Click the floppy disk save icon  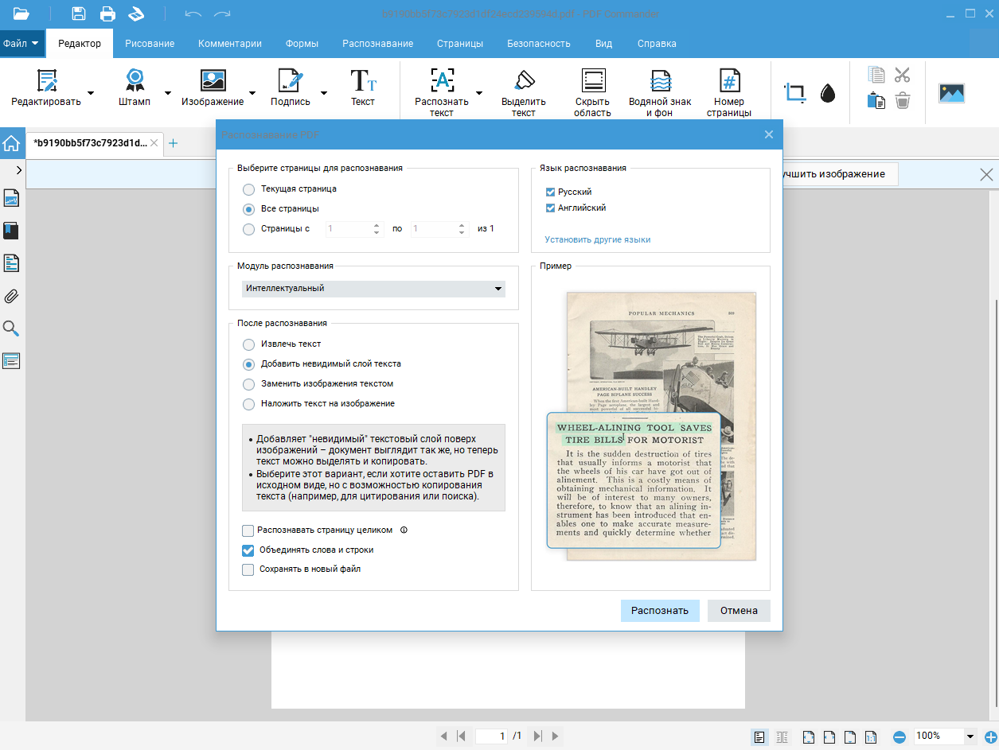(79, 14)
